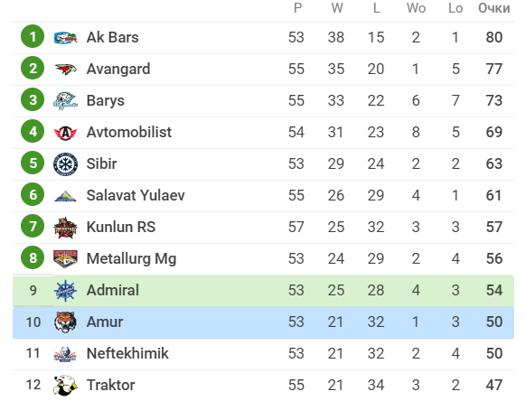This screenshot has width=526, height=401.
Task: Click the Admiral ship wheel logo
Action: pos(65,290)
